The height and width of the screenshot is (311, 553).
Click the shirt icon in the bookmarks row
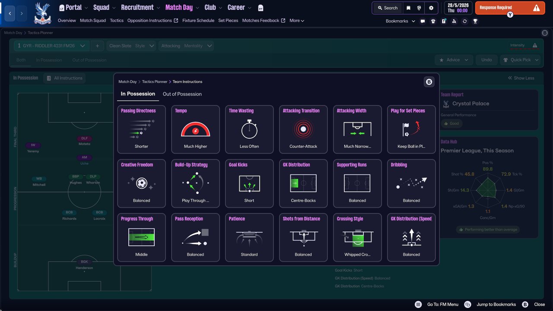pos(433,21)
